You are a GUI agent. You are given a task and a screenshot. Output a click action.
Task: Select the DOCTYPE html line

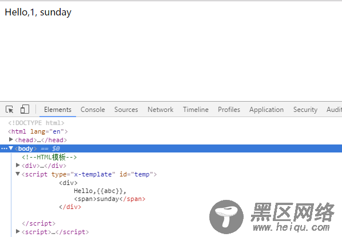point(36,123)
